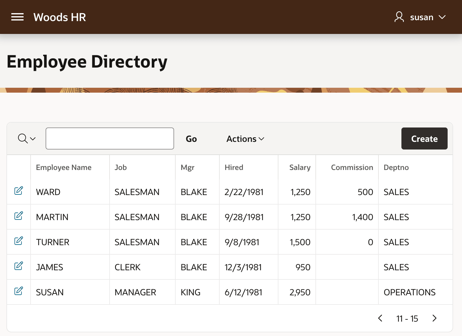
Task: Edit the SUSAN employee row
Action: (x=19, y=291)
